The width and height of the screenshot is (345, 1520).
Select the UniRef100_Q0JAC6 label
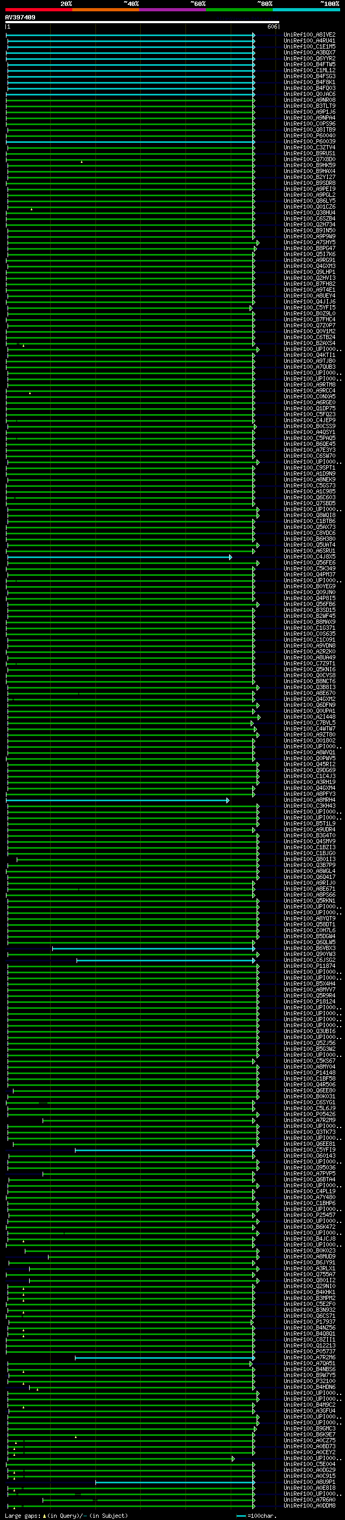tap(309, 94)
